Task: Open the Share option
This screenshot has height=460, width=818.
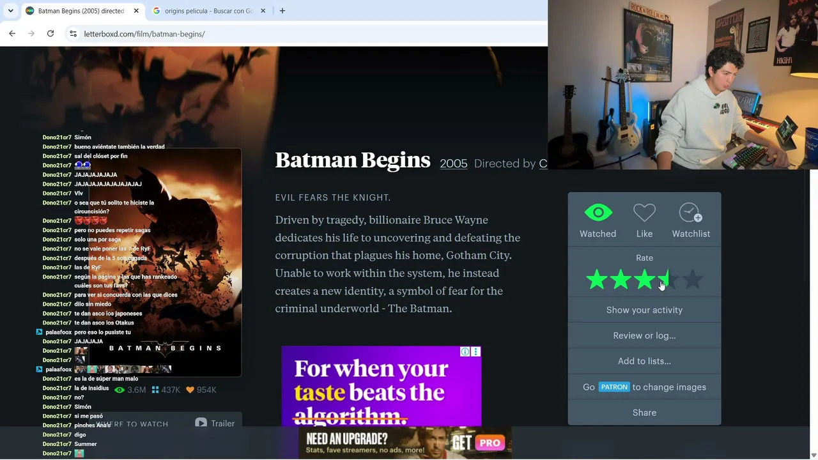Action: pos(644,413)
